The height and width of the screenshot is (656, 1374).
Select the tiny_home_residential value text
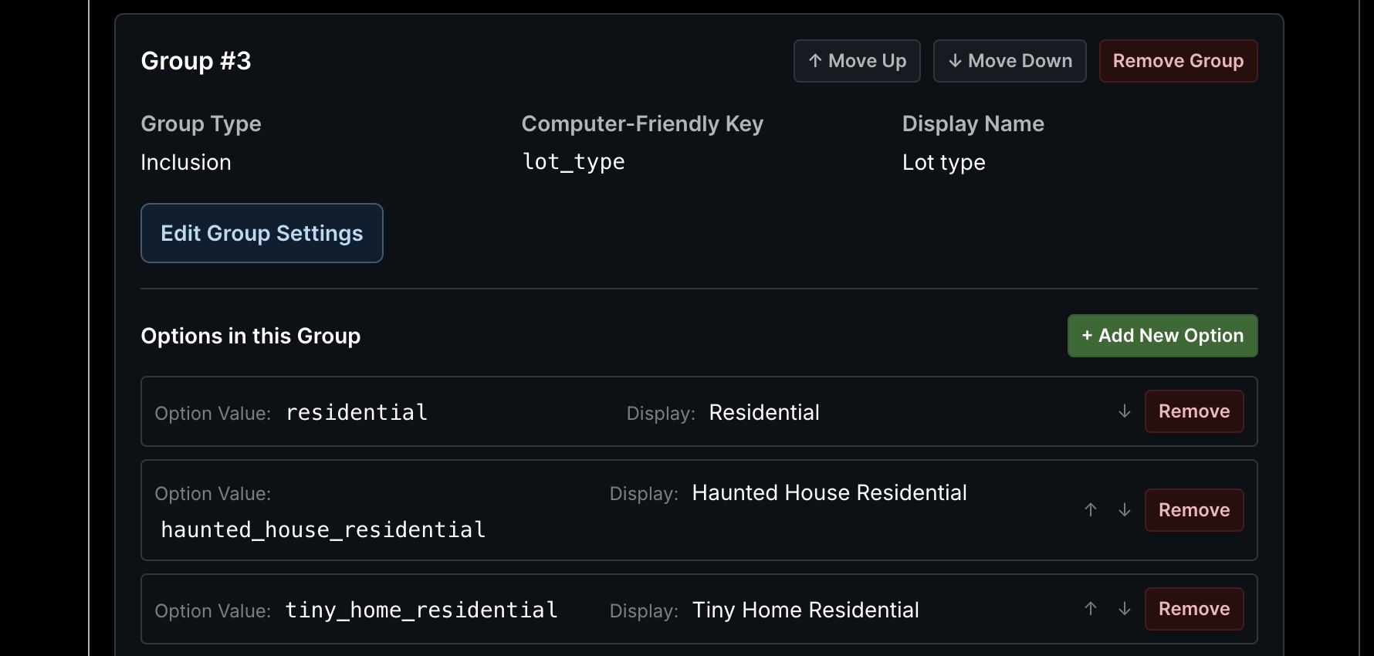click(421, 610)
